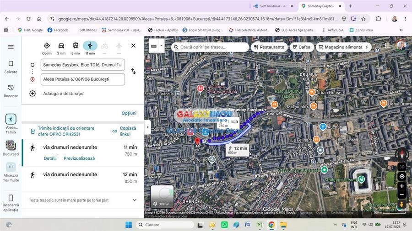412x231 pixels.
Task: Collapse the side panel with the arrow
Action: pos(148,127)
